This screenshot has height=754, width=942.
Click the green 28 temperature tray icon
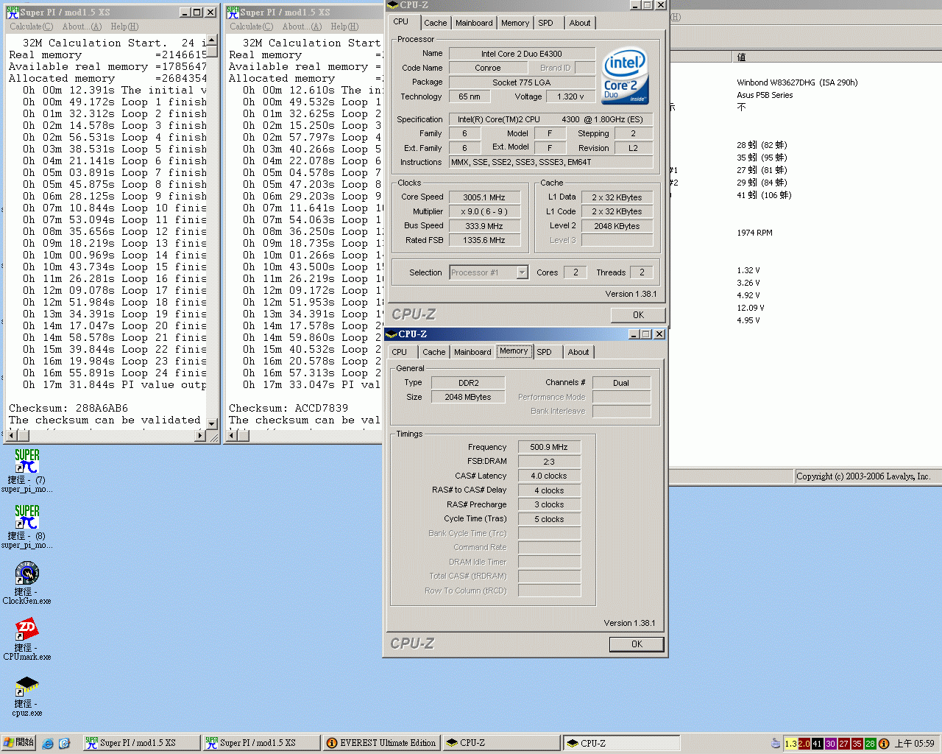[x=871, y=744]
